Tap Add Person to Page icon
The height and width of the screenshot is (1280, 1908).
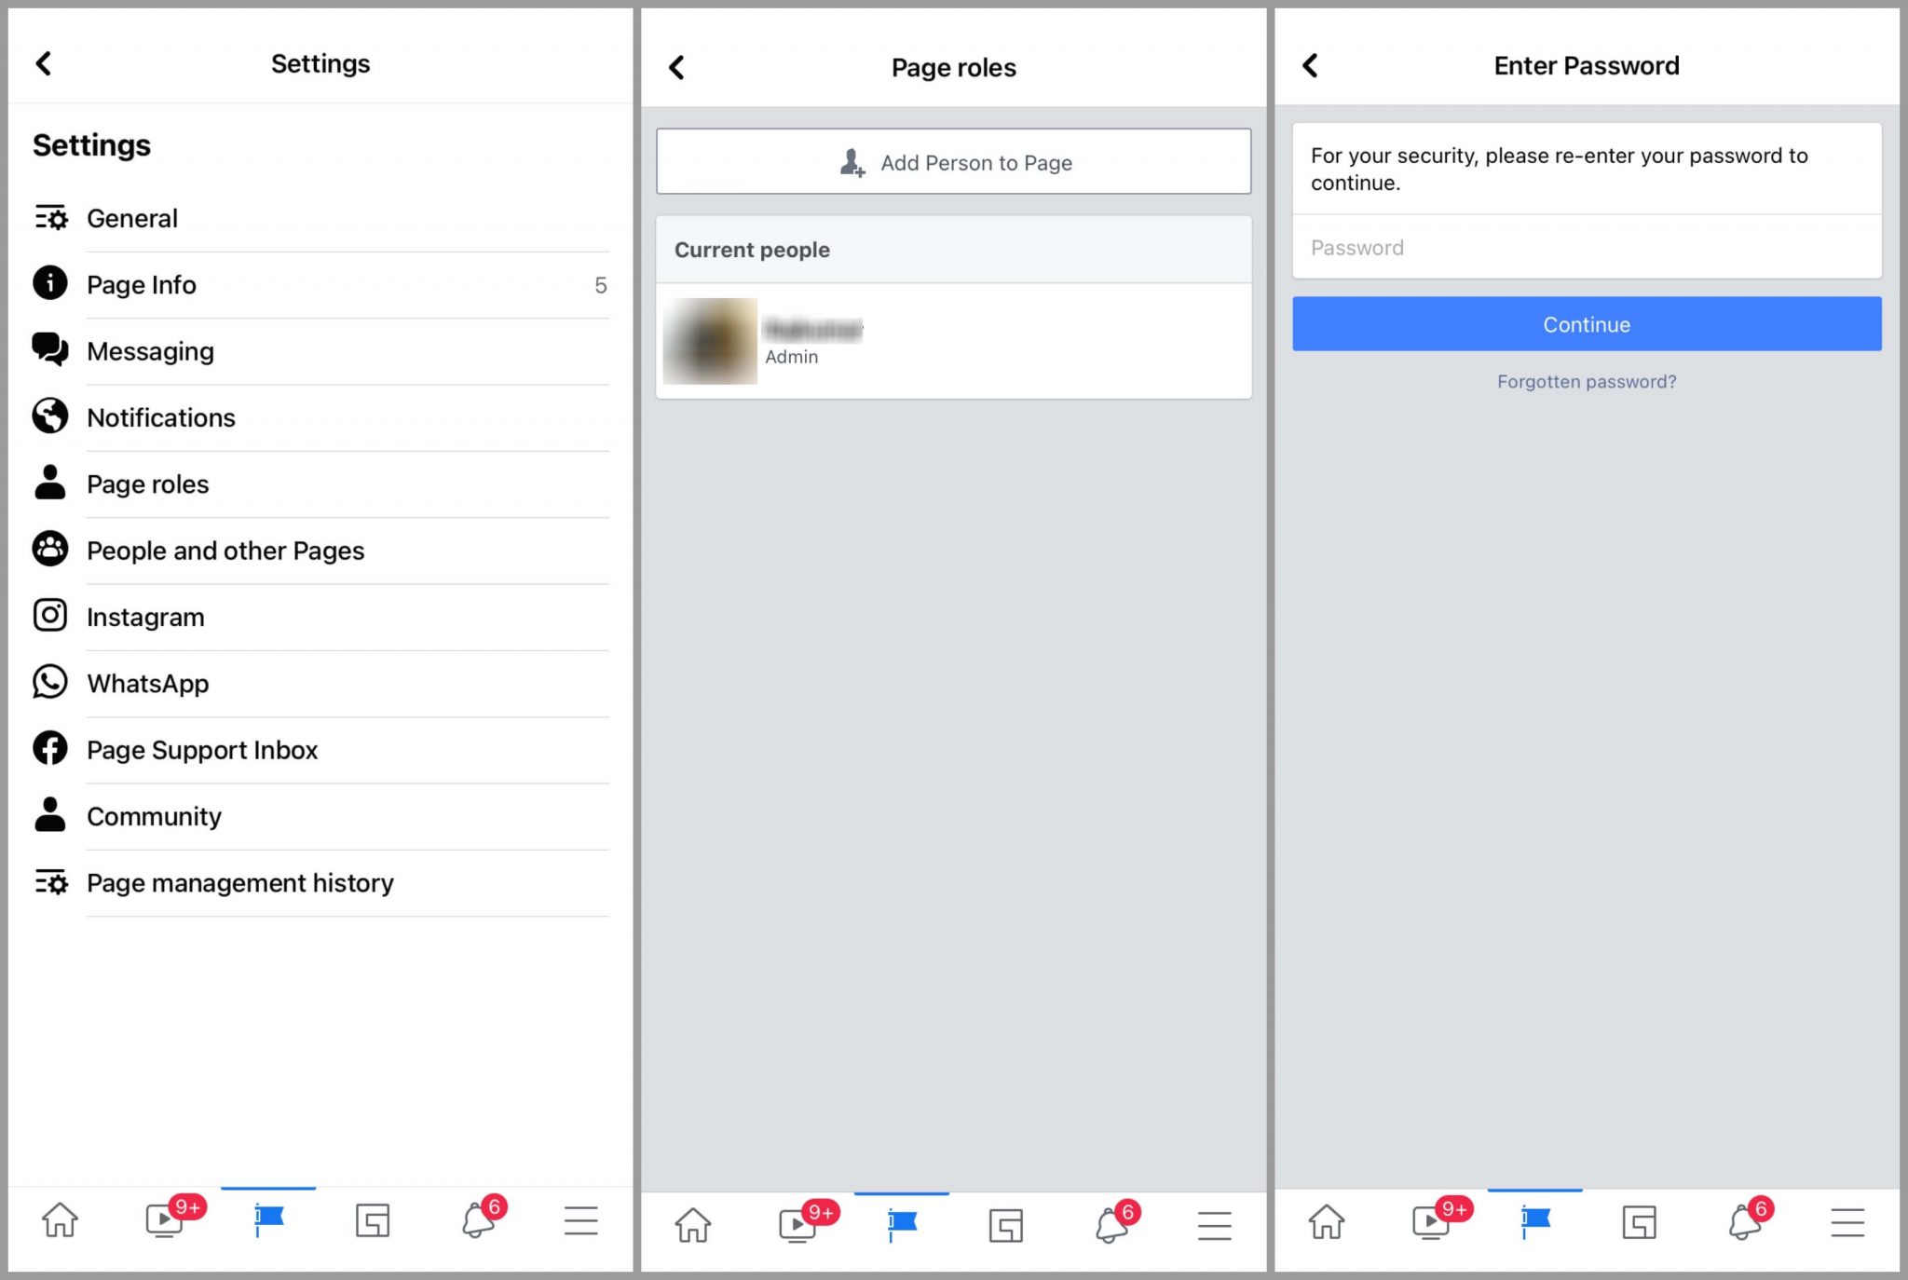coord(852,161)
